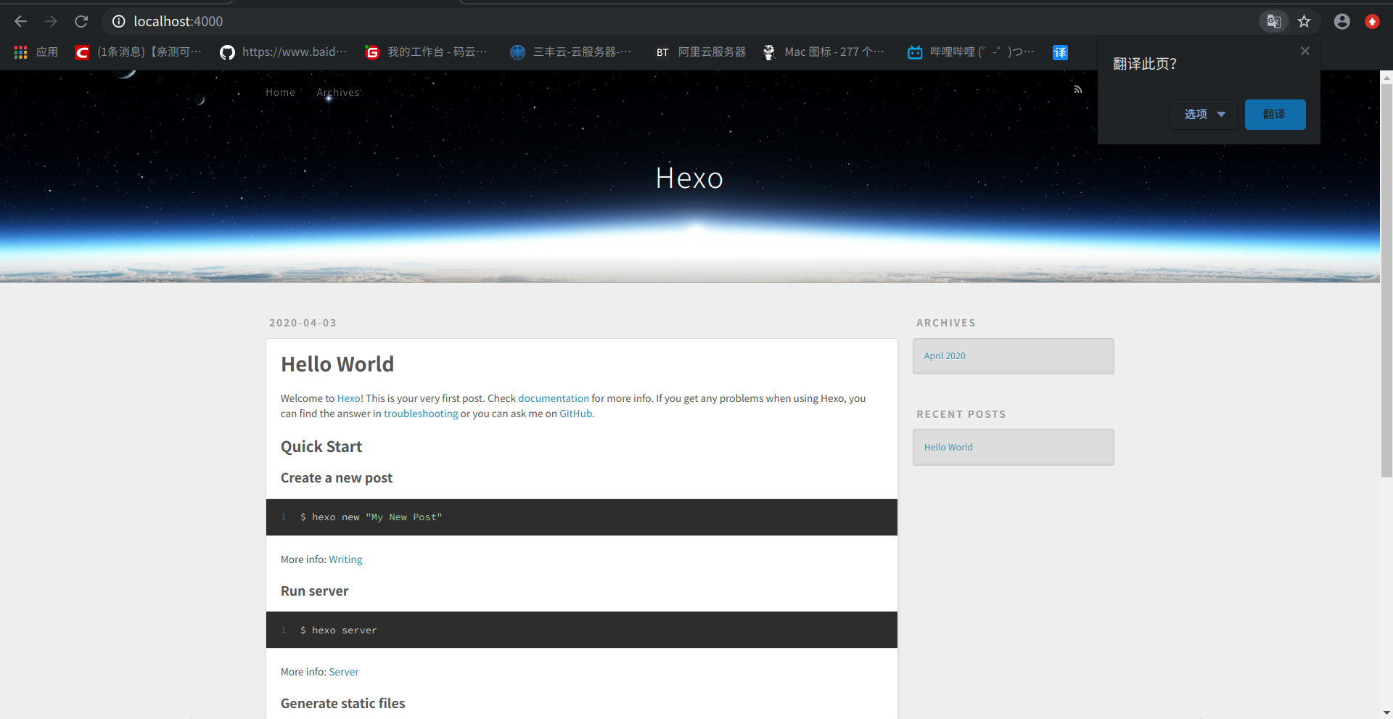This screenshot has height=719, width=1393.
Task: Click the 'Generate static files' heading
Action: pyautogui.click(x=342, y=704)
